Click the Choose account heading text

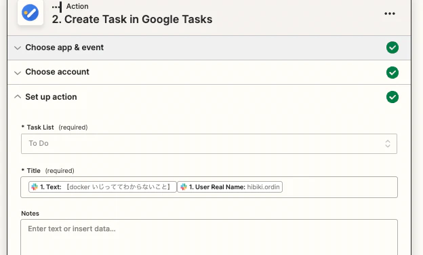pos(57,72)
